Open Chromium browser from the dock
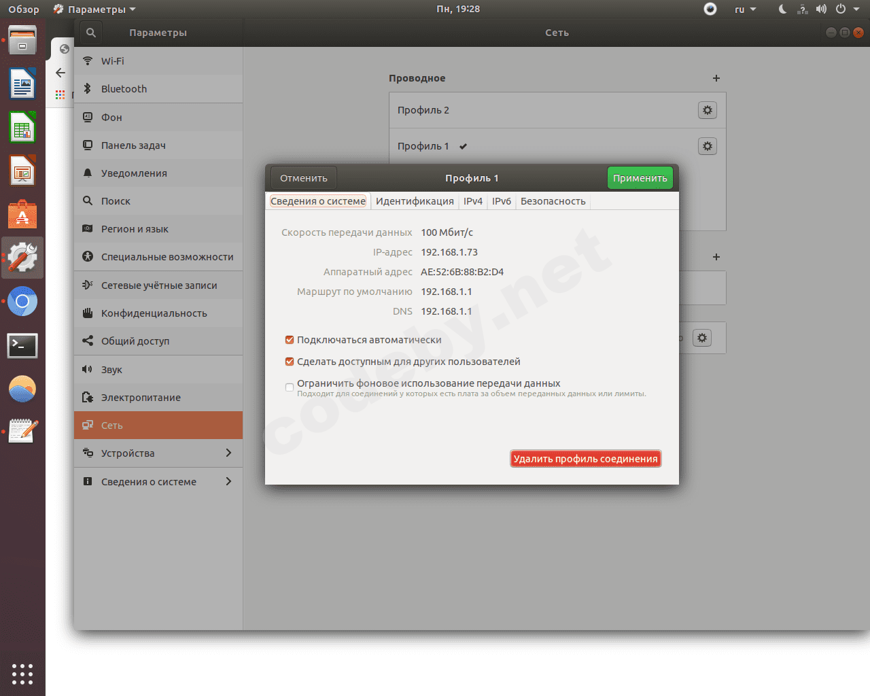 (22, 302)
